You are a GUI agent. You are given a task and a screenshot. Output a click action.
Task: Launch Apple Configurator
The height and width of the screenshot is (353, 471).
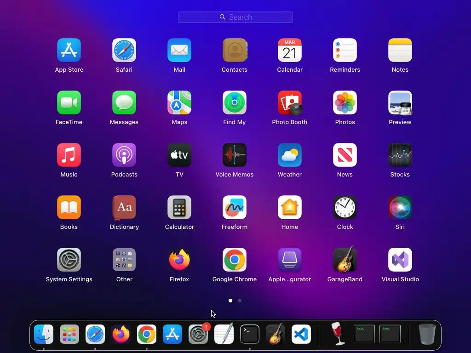[290, 260]
